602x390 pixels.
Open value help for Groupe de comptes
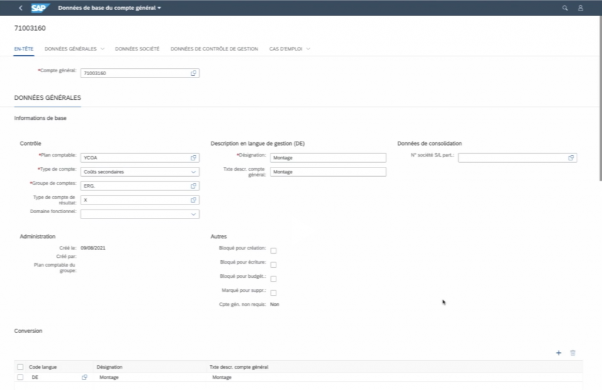193,186
